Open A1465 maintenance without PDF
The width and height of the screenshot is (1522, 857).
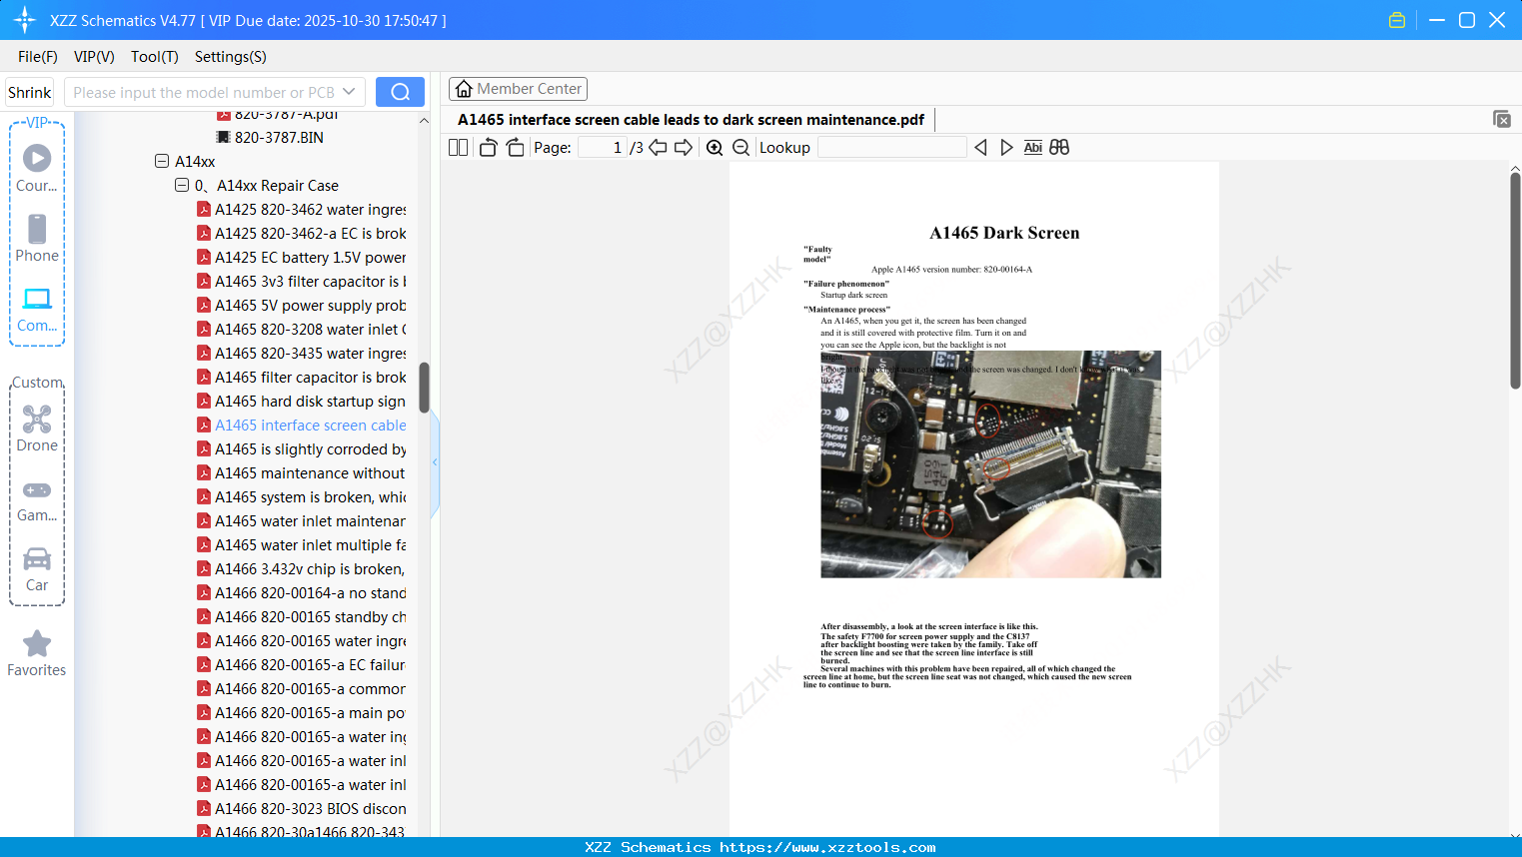(302, 473)
